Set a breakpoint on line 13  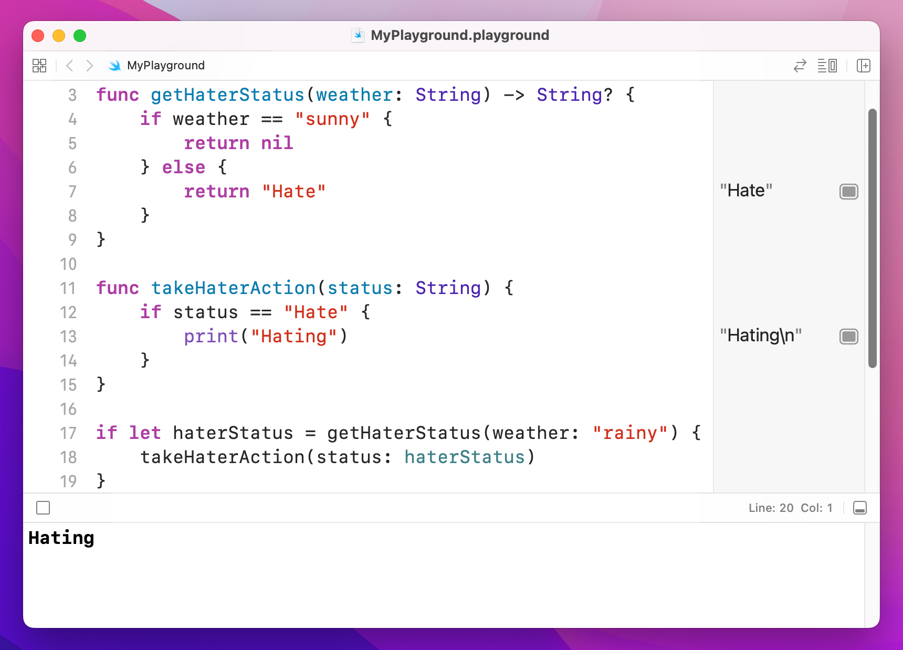tap(68, 337)
